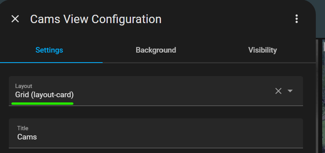
Task: Click the dashboard image behind the dialog
Action: click(x=323, y=96)
